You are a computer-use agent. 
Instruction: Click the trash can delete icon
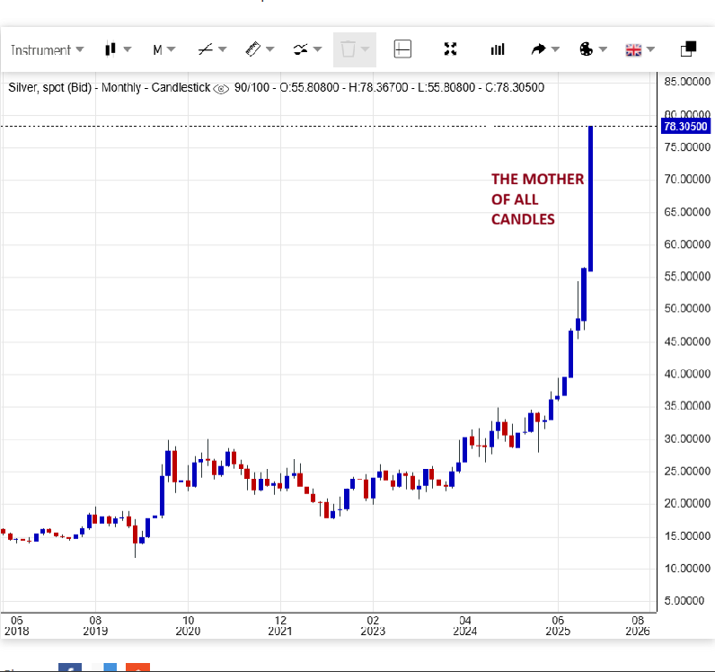(349, 50)
